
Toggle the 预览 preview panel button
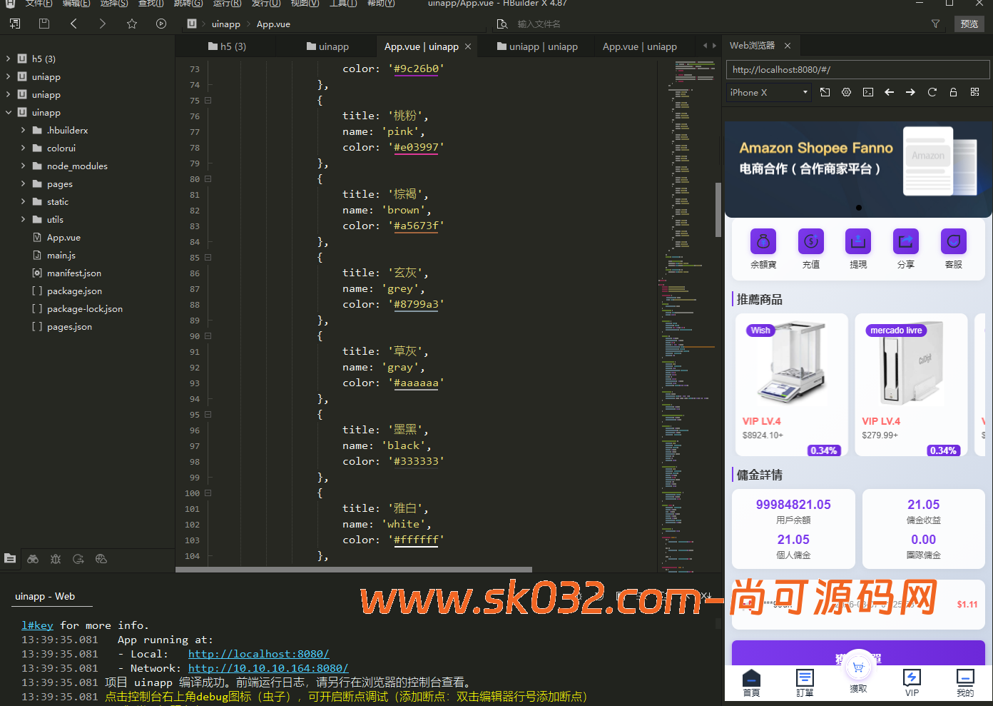coord(969,24)
